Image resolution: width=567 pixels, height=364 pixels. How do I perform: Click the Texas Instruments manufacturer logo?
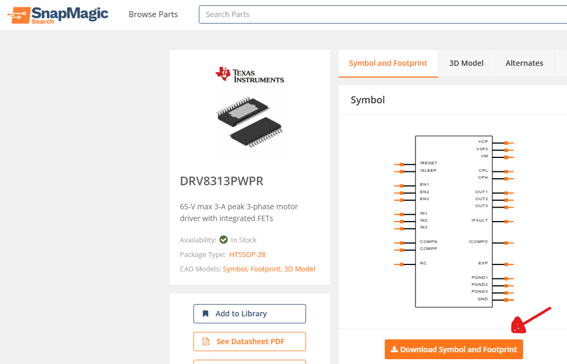click(250, 75)
